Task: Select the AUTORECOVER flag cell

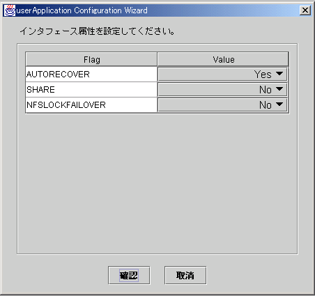Action: pos(91,75)
